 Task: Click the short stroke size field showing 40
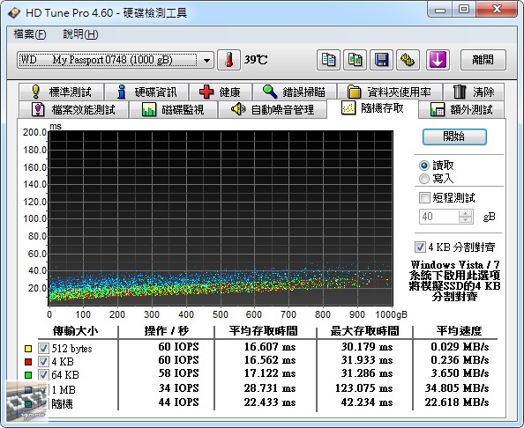pyautogui.click(x=439, y=217)
